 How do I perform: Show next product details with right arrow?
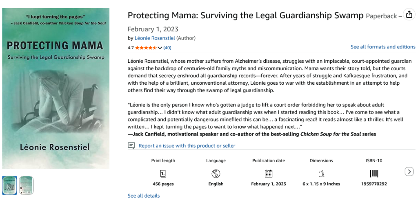coord(409,172)
